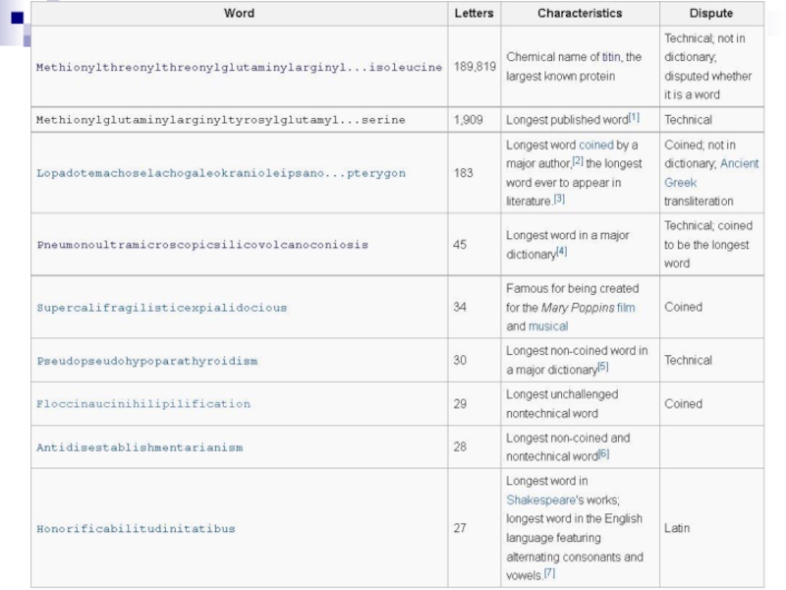This screenshot has height=590, width=786.
Task: Open the Honorificabilitudinitatibus link
Action: point(136,529)
